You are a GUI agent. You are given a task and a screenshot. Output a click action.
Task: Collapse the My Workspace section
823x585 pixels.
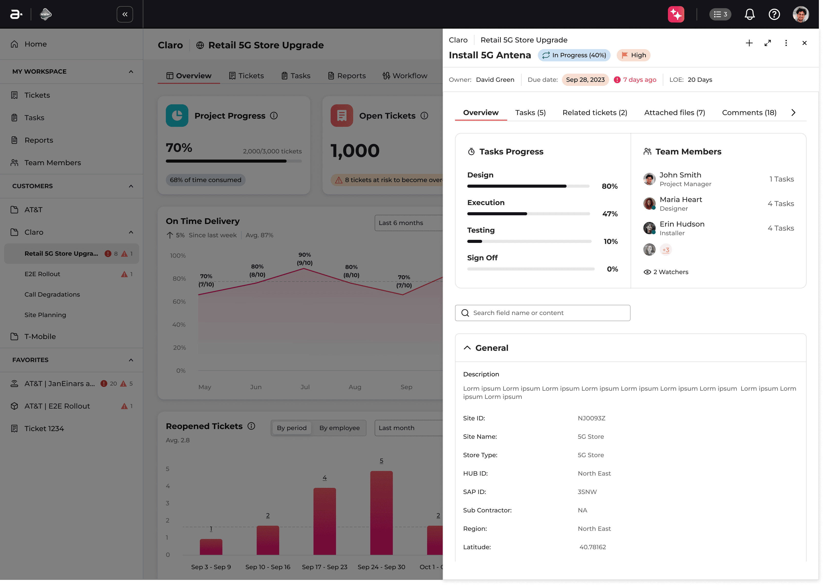[x=131, y=71]
